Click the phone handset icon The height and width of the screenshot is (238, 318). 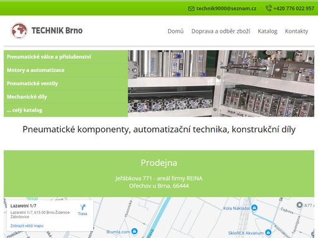[x=268, y=8]
